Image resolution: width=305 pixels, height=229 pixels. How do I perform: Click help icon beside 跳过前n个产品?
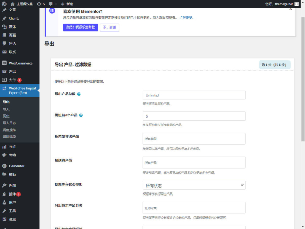click(81, 115)
